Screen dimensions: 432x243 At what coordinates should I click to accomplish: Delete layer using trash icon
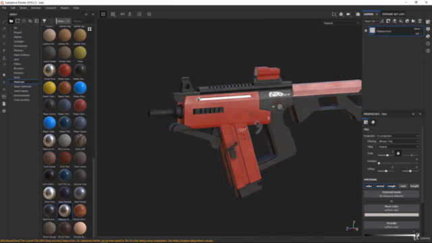[420, 21]
